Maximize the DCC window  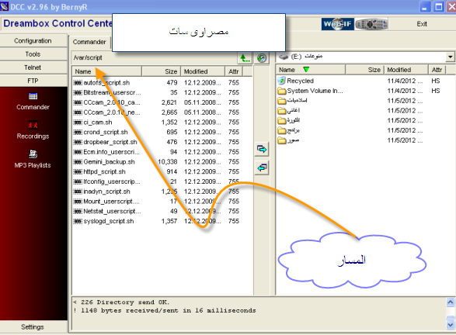click(439, 6)
